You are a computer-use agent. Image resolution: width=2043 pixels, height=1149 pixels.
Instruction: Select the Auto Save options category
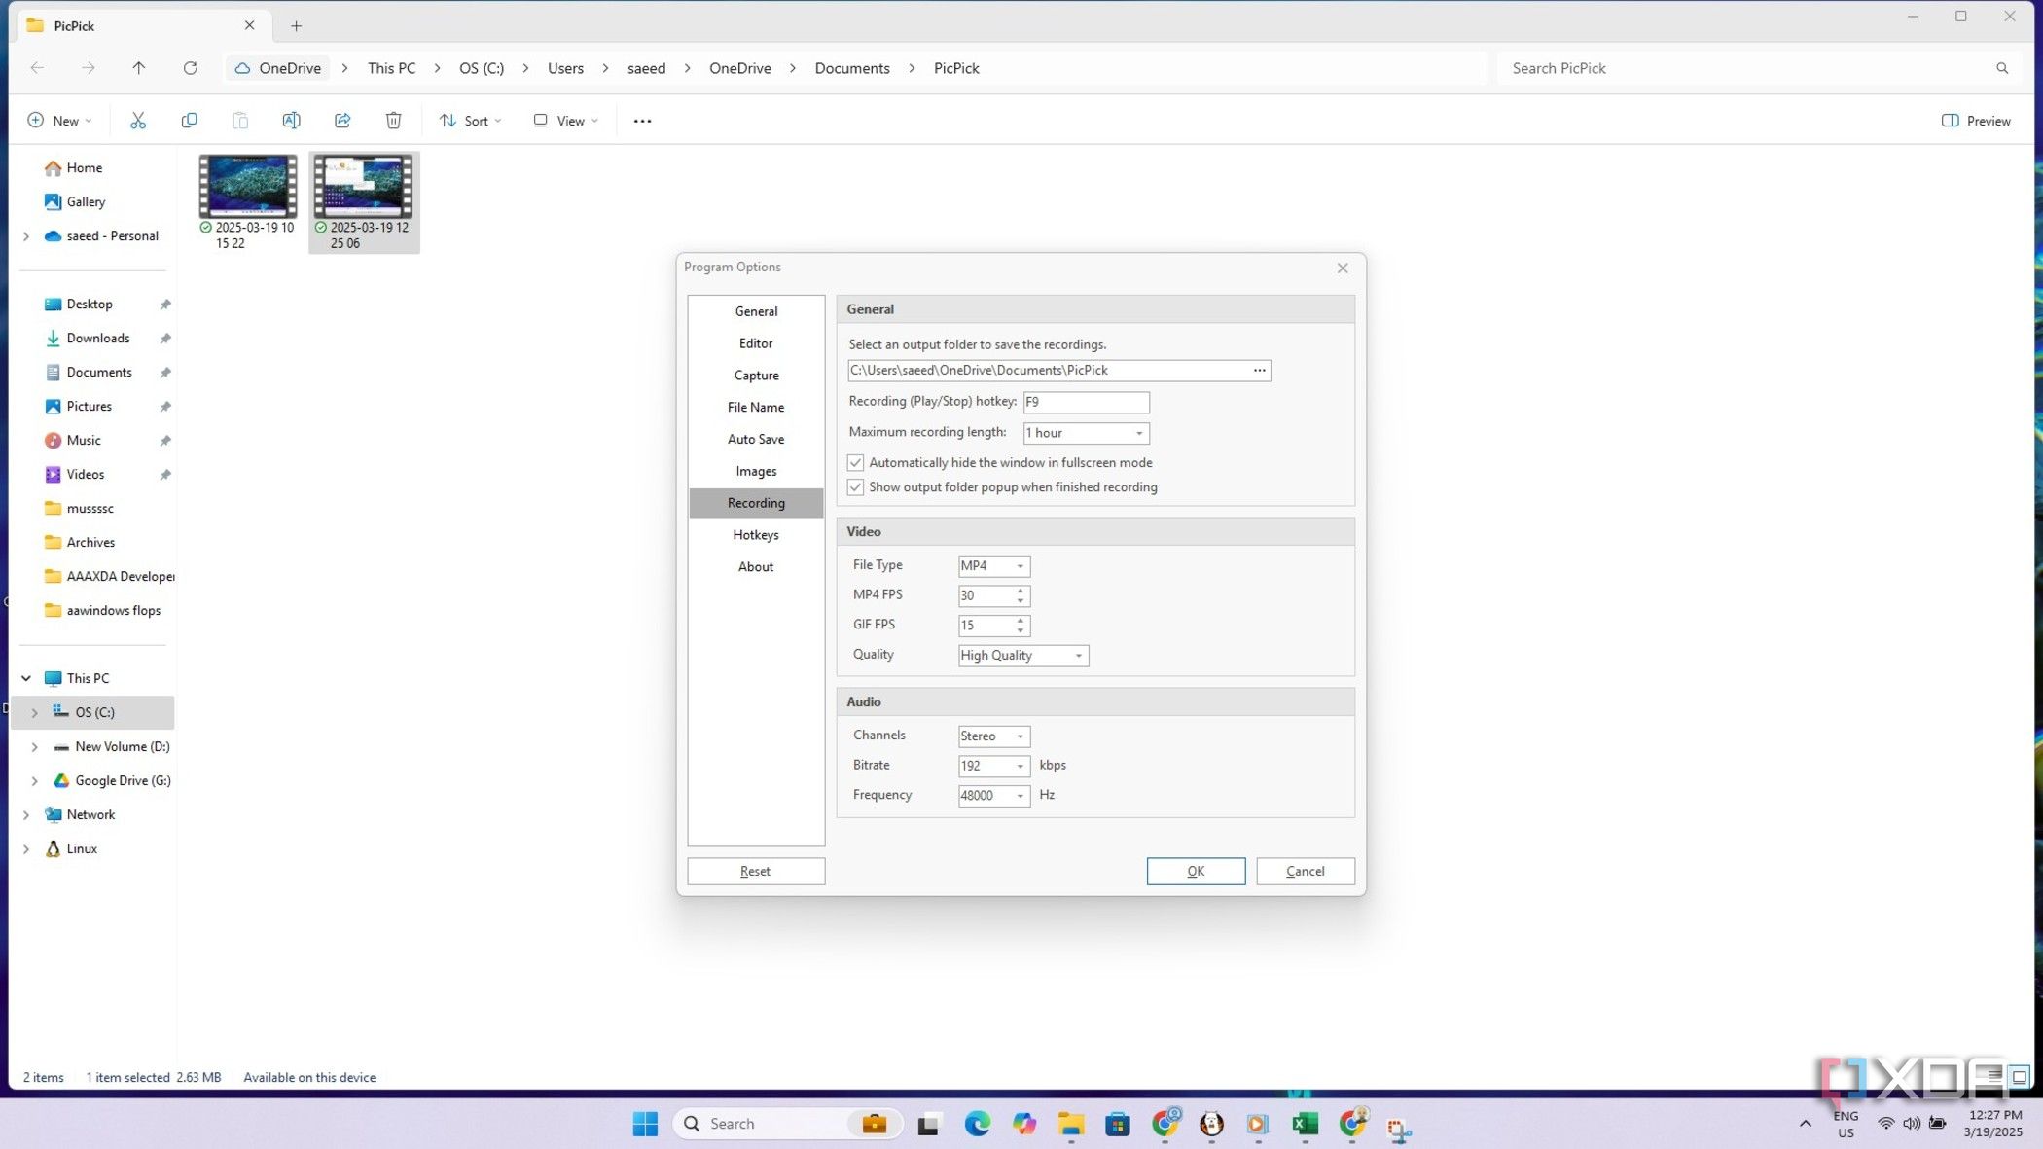756,440
